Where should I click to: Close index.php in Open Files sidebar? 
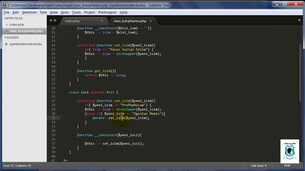(7, 25)
